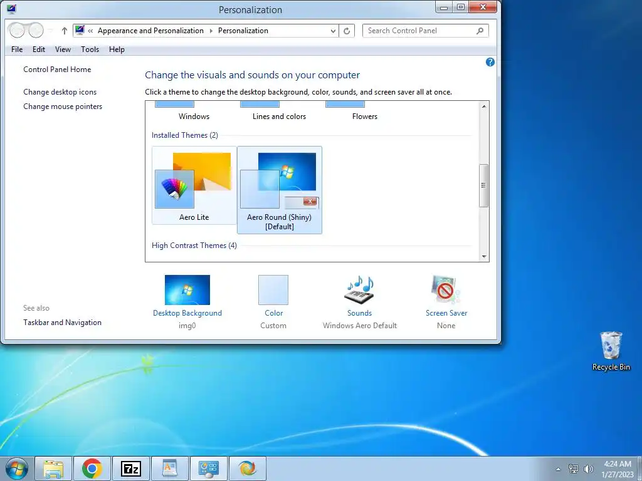This screenshot has height=481, width=642.
Task: Click the theme list scroll down arrow
Action: (483, 256)
